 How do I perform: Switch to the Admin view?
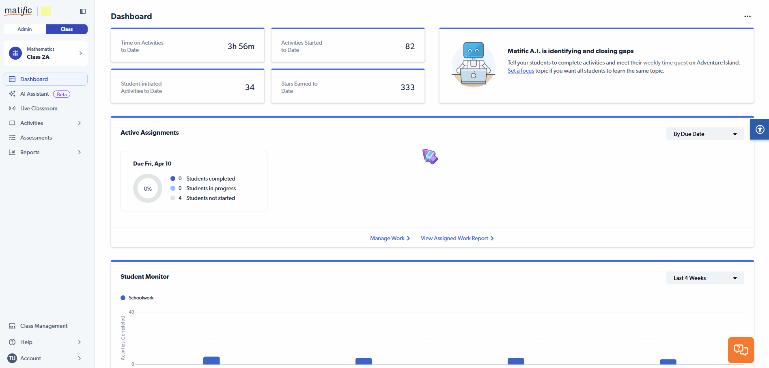[x=24, y=29]
